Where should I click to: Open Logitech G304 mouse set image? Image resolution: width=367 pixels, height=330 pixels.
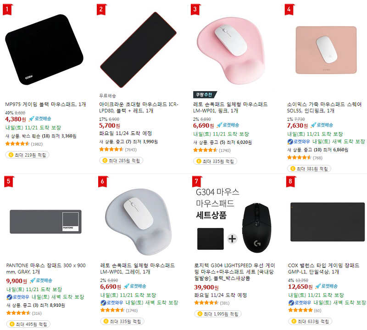pos(233,220)
